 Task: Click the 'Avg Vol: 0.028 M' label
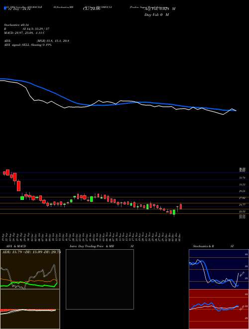click(x=160, y=9)
